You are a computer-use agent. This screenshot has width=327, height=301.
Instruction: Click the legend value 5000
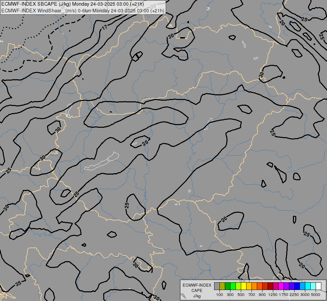click(x=316, y=295)
